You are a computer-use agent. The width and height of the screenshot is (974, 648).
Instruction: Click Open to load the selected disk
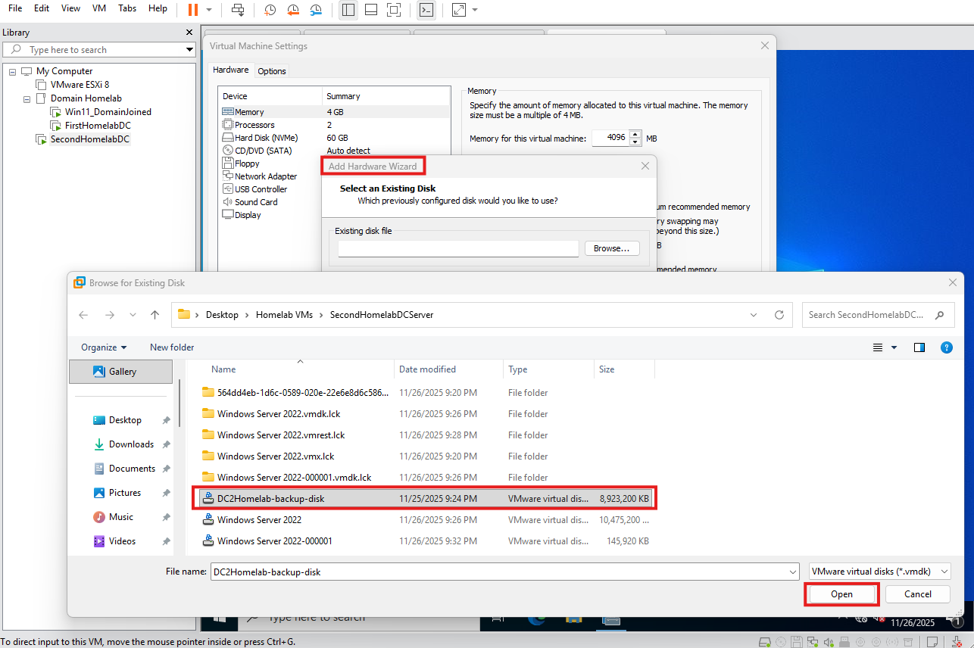(x=841, y=594)
